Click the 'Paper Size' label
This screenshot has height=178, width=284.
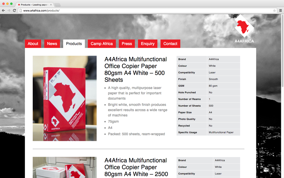[185, 112]
